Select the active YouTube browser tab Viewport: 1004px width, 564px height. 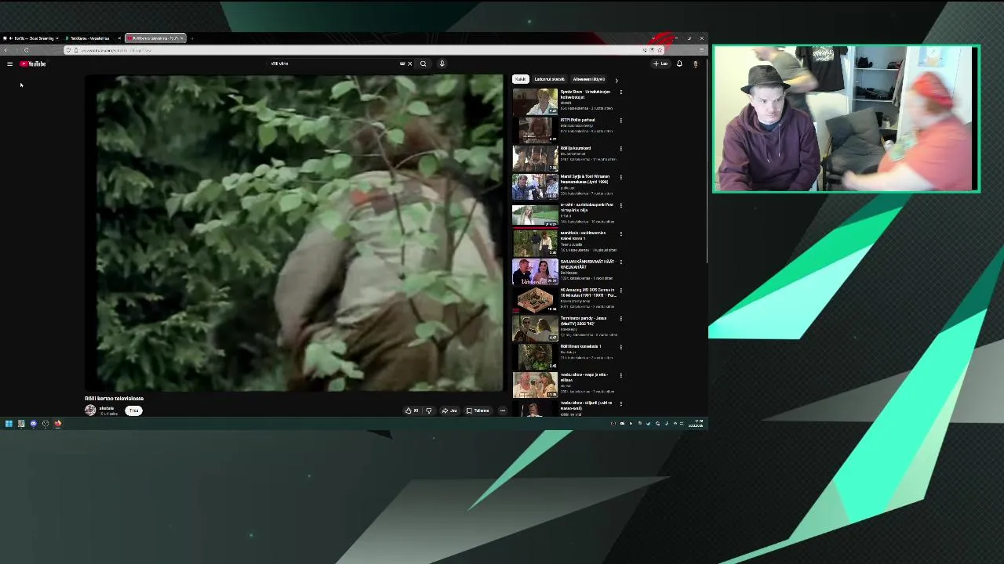[155, 38]
